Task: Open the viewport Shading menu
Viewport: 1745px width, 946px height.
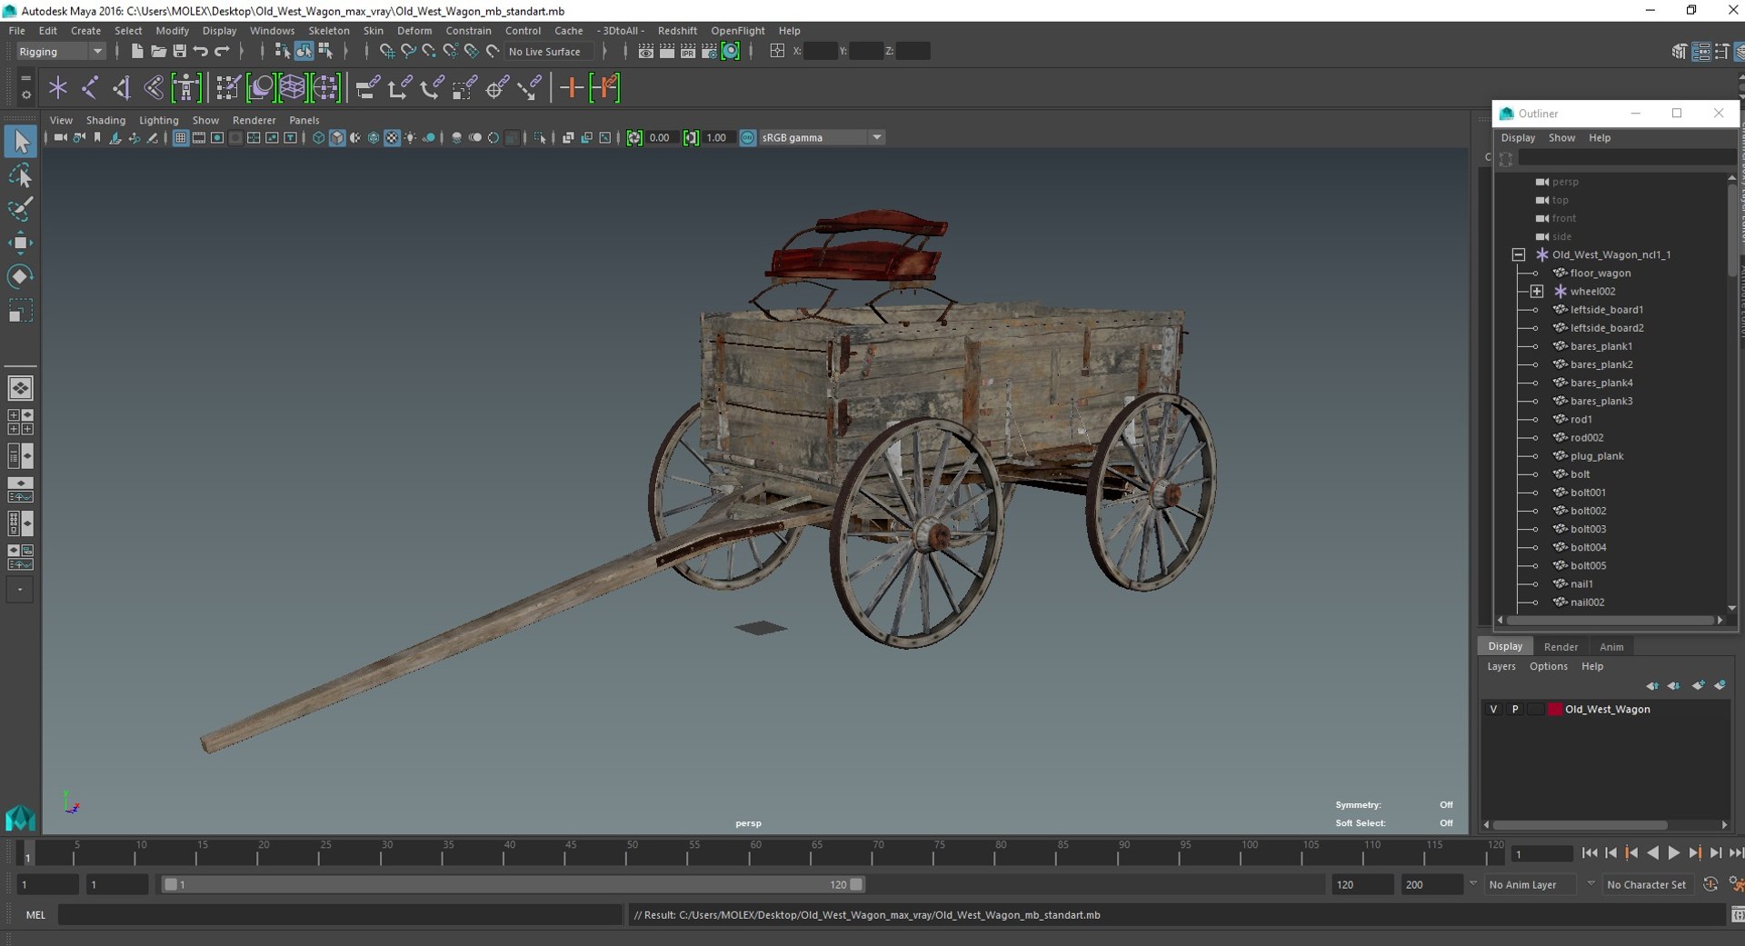Action: pos(105,120)
